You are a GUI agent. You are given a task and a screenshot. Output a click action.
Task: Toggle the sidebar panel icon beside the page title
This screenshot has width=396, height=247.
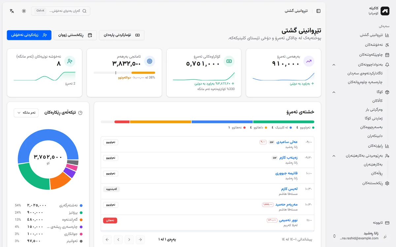(x=318, y=11)
